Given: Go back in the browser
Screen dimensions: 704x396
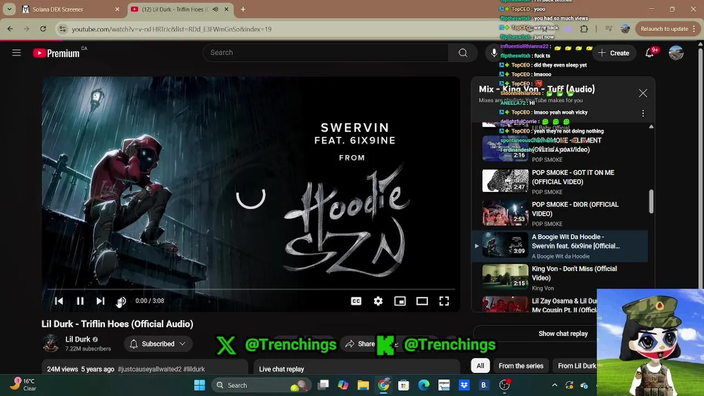Looking at the screenshot, I should point(10,29).
